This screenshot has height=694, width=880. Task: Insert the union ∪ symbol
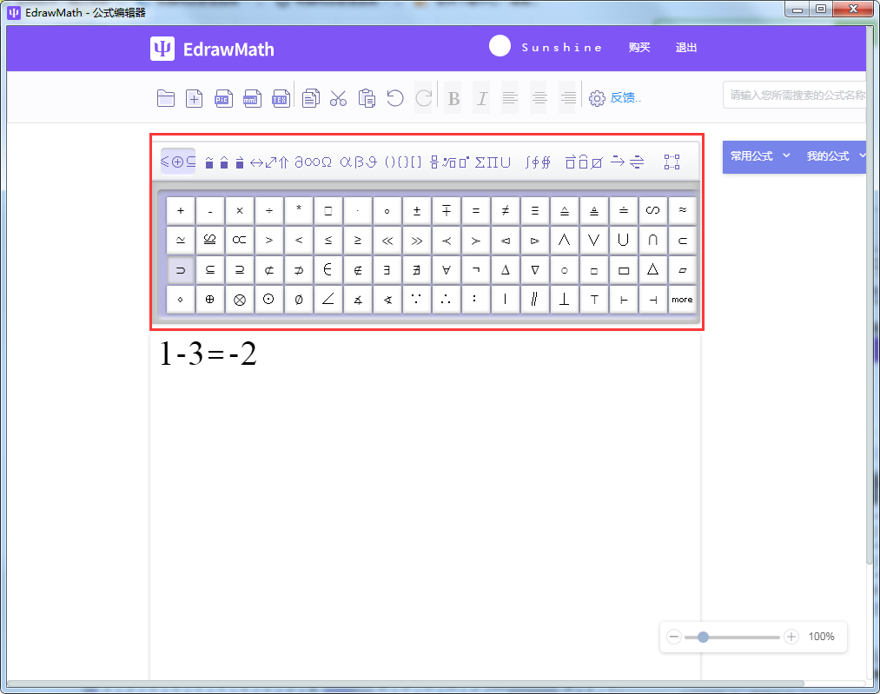click(623, 240)
